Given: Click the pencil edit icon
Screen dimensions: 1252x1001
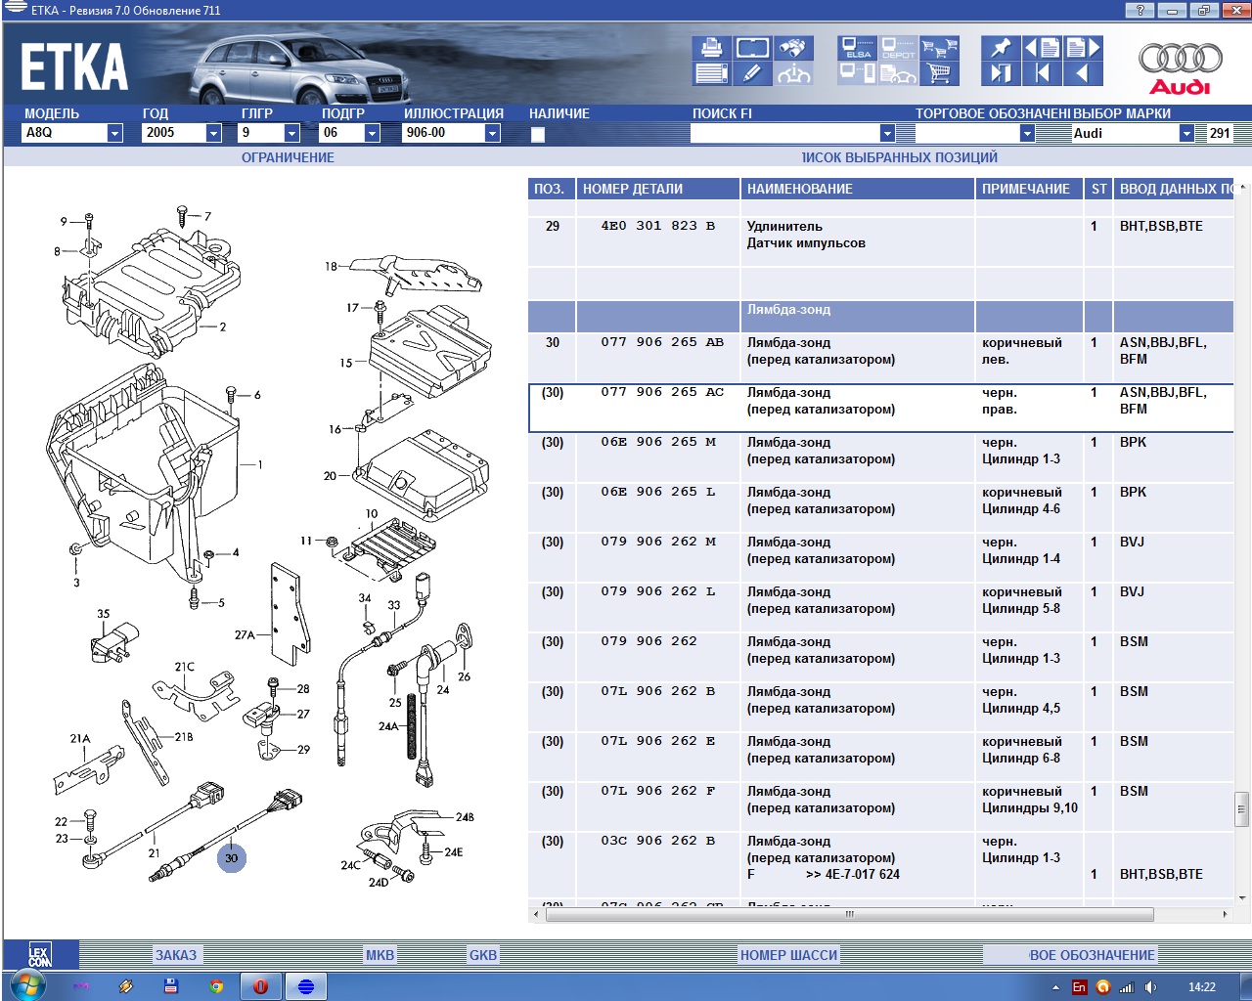Looking at the screenshot, I should [752, 73].
